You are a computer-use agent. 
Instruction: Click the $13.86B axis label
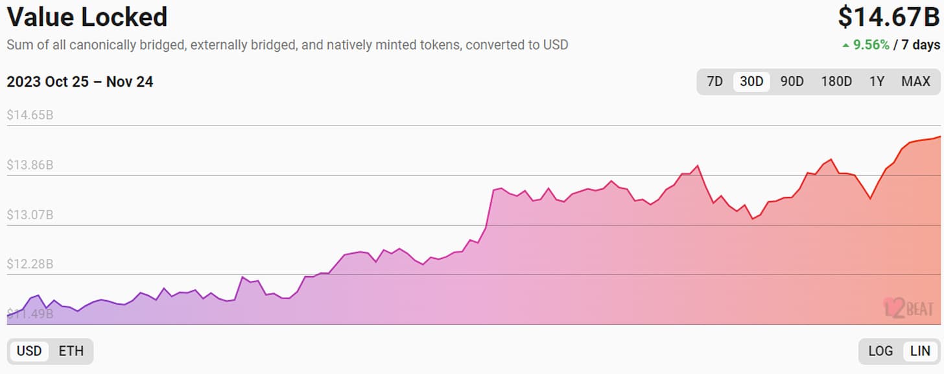[30, 165]
